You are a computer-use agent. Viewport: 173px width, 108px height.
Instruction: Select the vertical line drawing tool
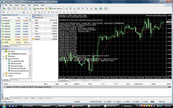(x=12, y=12)
